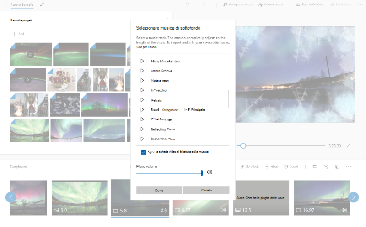Open the Filters tool in storyboard toolbar
This screenshot has height=227, width=366.
(271, 166)
